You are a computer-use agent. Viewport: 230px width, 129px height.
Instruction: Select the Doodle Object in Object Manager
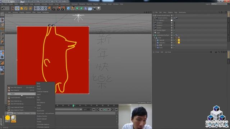pyautogui.click(x=161, y=30)
